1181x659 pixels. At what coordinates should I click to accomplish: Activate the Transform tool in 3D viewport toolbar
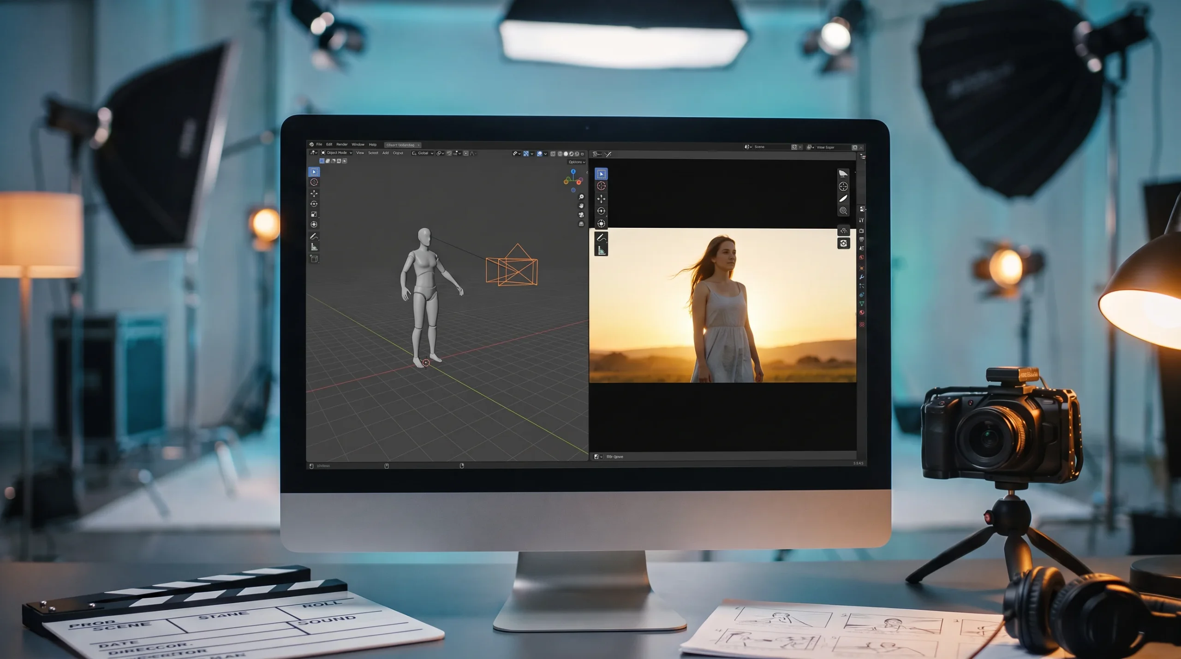click(x=314, y=225)
